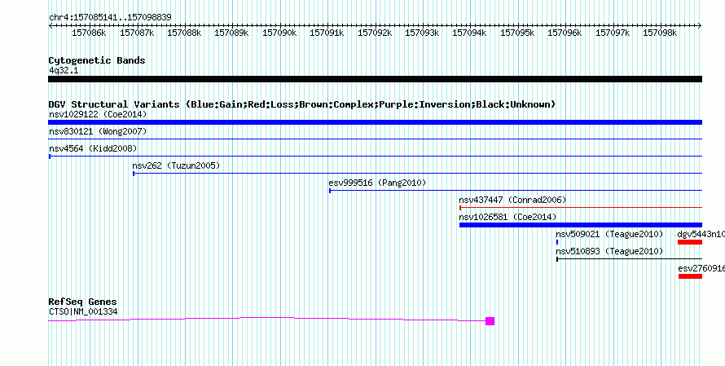
Task: Click the ruler's right end arrow
Action: tap(700, 26)
